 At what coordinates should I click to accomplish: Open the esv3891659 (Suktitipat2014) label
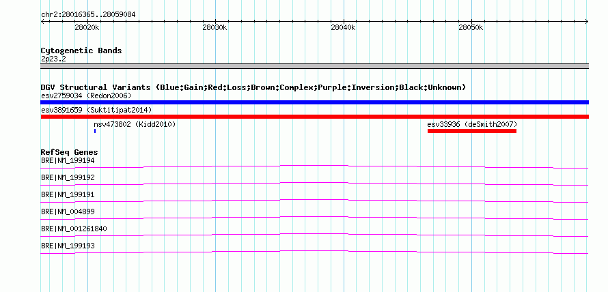pos(96,110)
